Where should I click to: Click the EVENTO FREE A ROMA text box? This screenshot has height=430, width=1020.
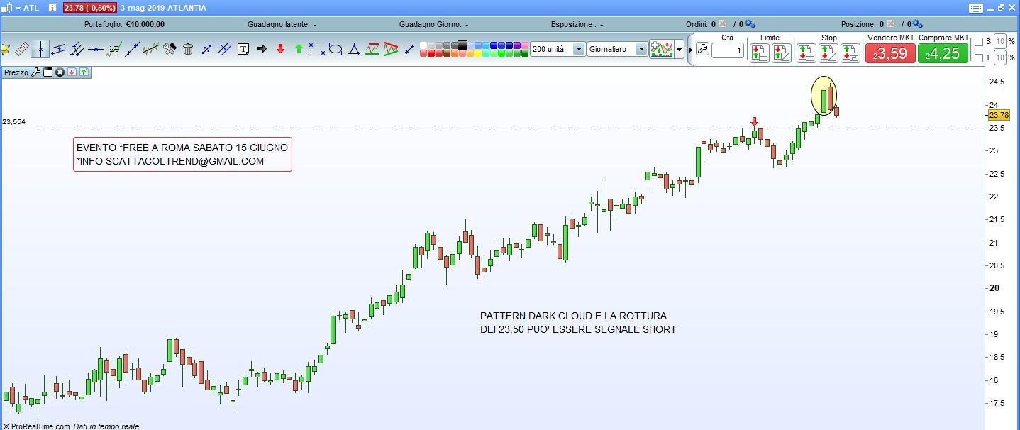182,154
